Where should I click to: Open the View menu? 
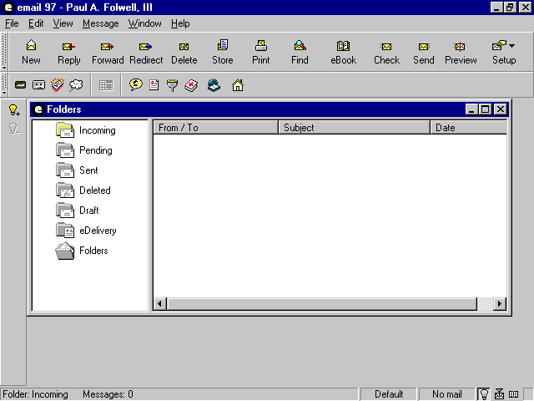coord(63,23)
